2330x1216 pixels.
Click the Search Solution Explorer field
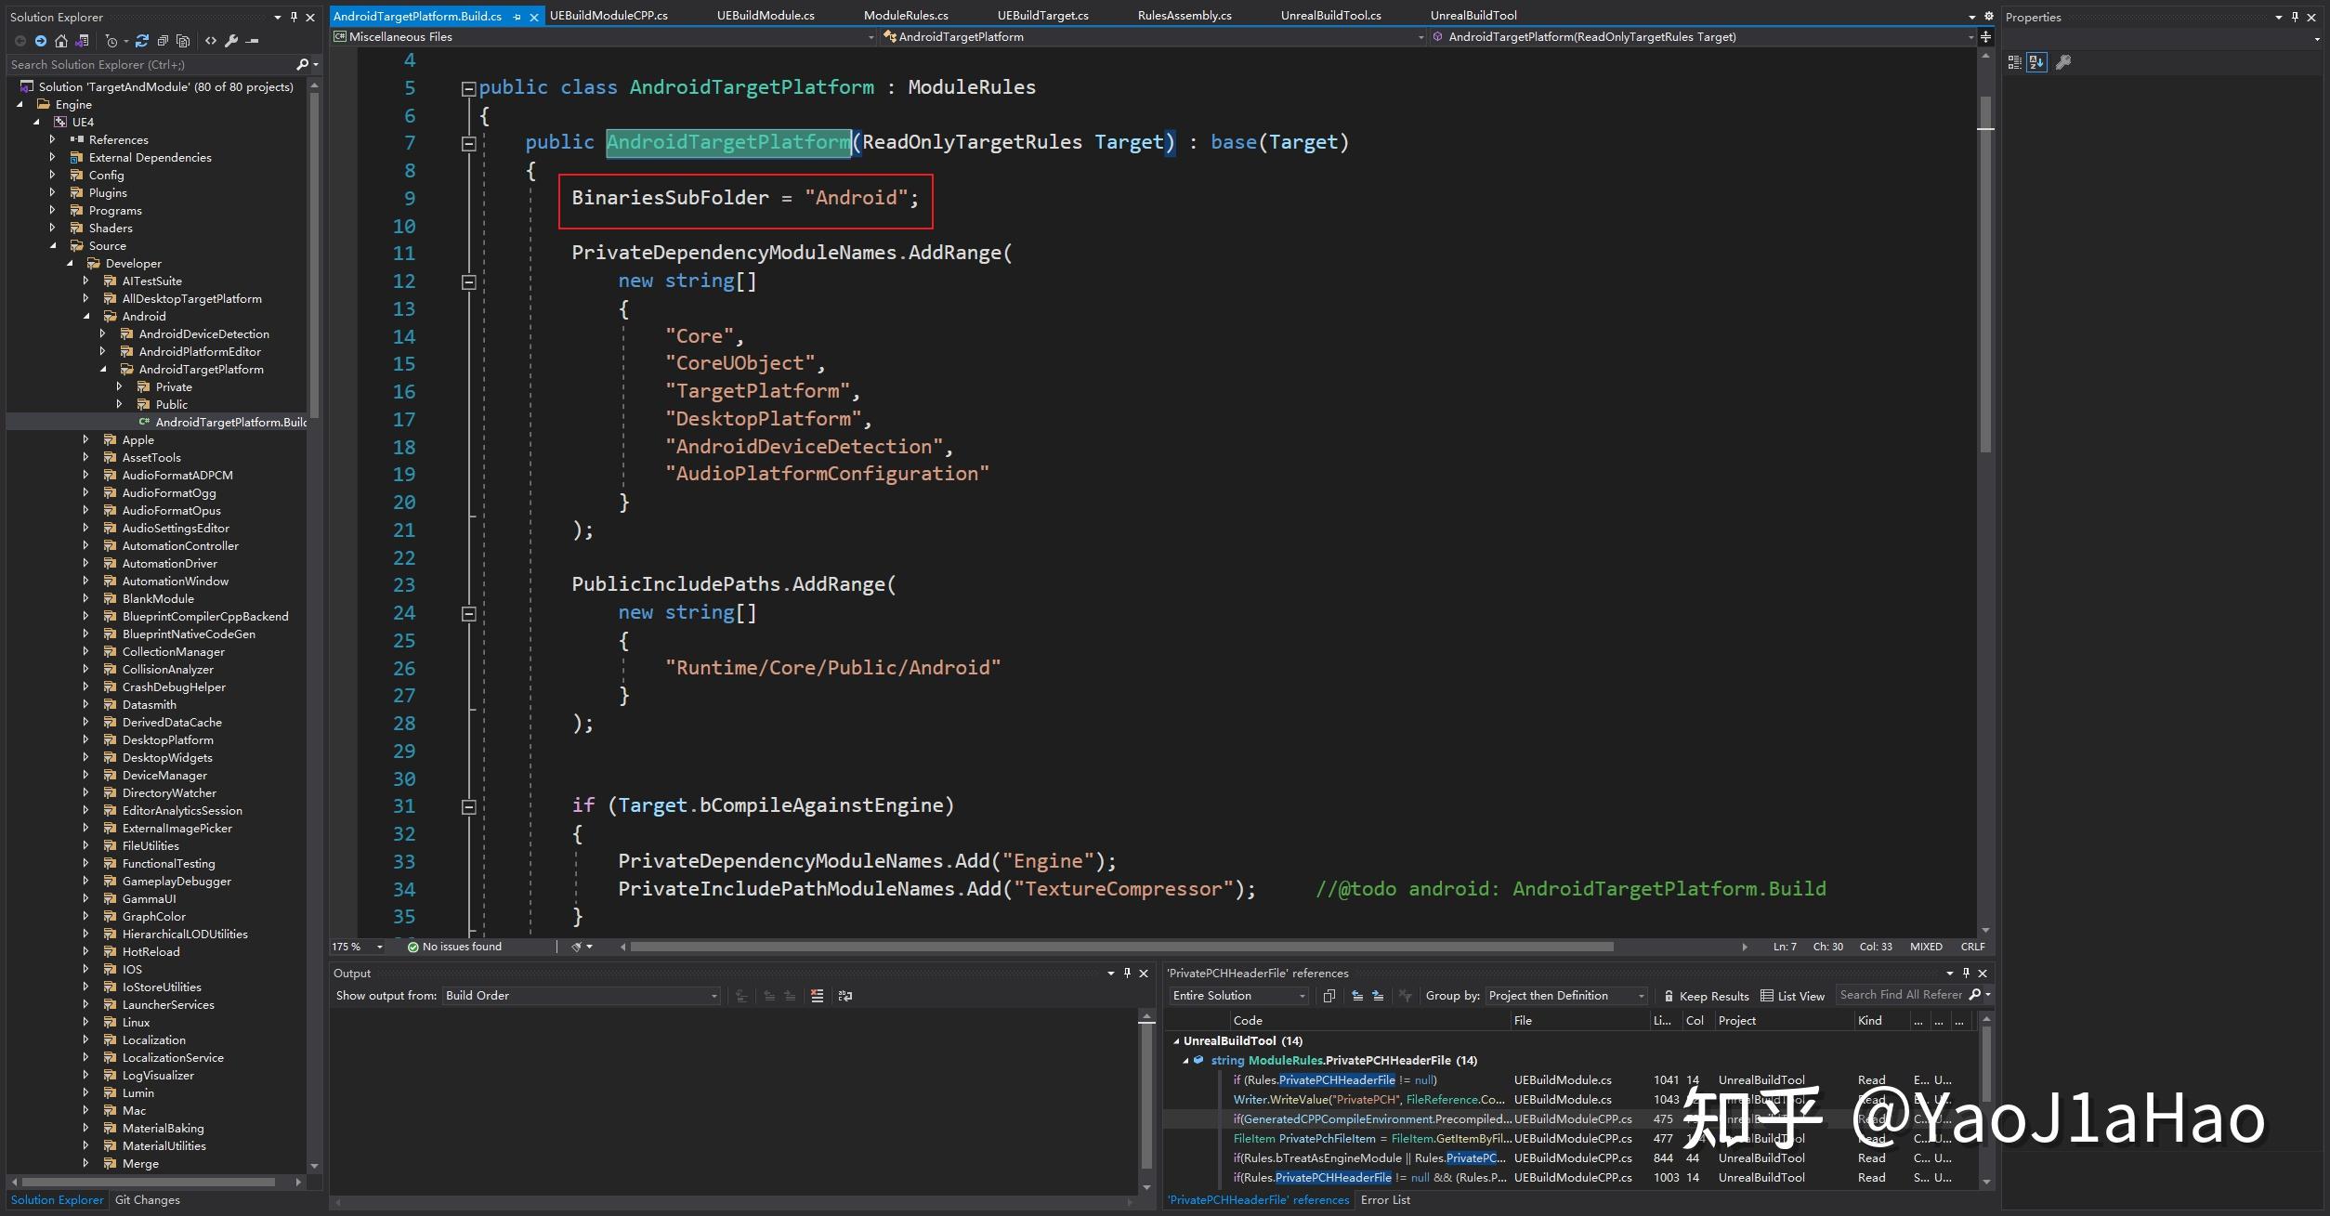pyautogui.click(x=149, y=64)
